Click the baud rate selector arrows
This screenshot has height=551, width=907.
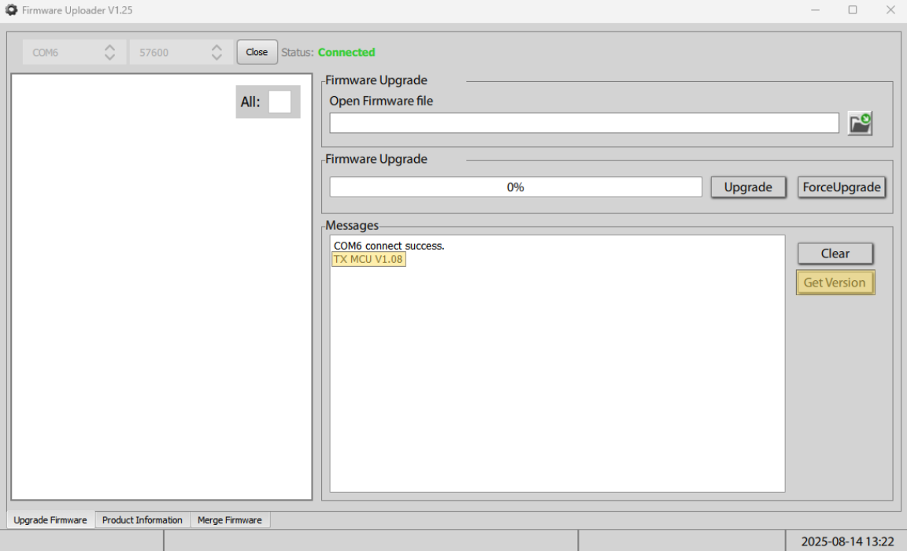coord(217,53)
